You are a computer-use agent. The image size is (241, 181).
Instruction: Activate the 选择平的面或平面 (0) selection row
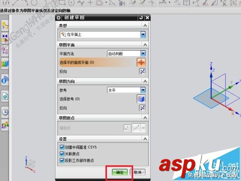(x=103, y=62)
